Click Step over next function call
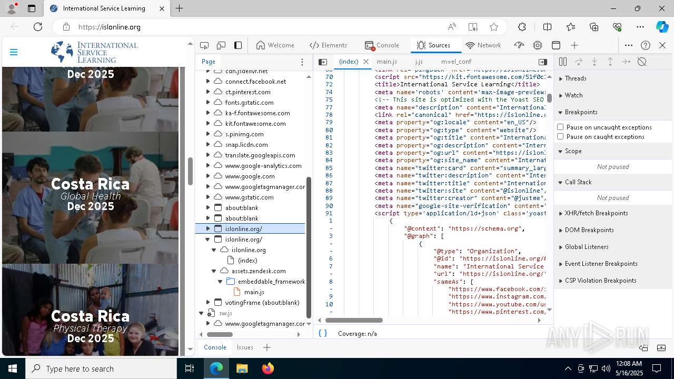Viewport: 674px width, 379px height. (579, 62)
